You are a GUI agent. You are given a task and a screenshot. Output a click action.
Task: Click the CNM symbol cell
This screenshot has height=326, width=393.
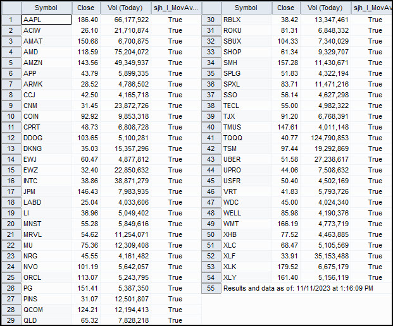pos(47,106)
